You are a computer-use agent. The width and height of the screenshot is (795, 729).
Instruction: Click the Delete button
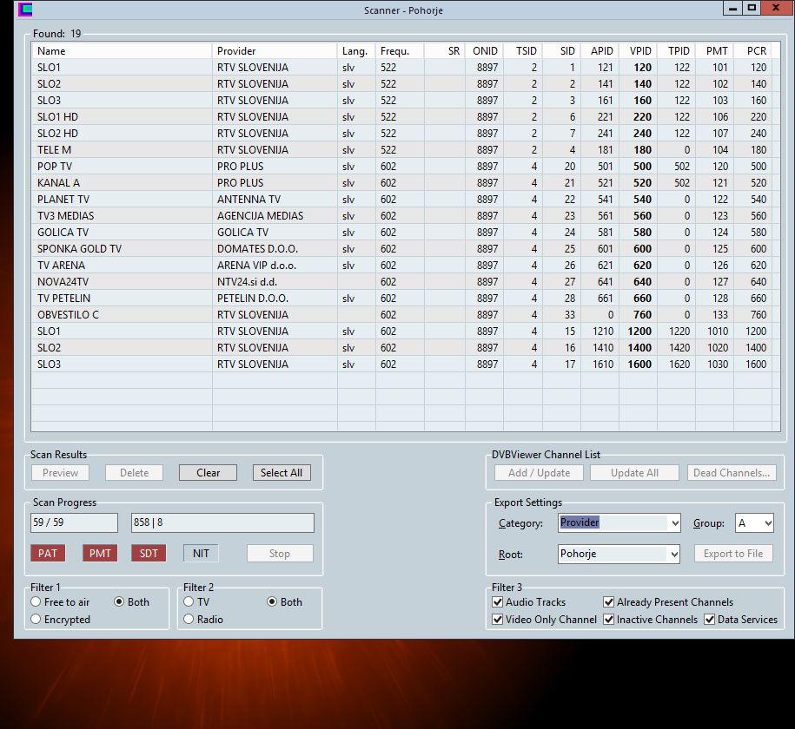pyautogui.click(x=135, y=473)
